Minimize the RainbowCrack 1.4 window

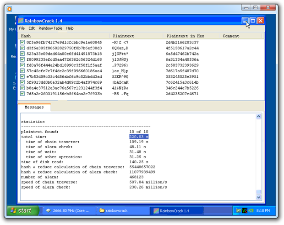tap(245, 21)
